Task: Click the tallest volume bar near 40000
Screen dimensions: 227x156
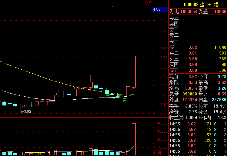Action: click(x=133, y=139)
